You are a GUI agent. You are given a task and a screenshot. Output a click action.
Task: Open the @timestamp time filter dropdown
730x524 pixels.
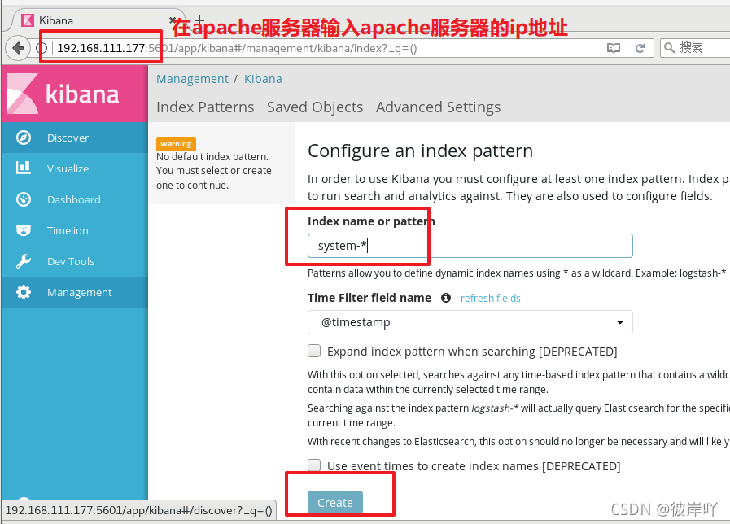point(470,322)
